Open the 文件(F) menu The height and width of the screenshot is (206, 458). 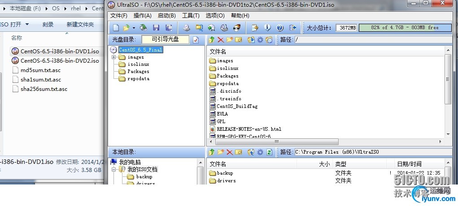point(118,16)
